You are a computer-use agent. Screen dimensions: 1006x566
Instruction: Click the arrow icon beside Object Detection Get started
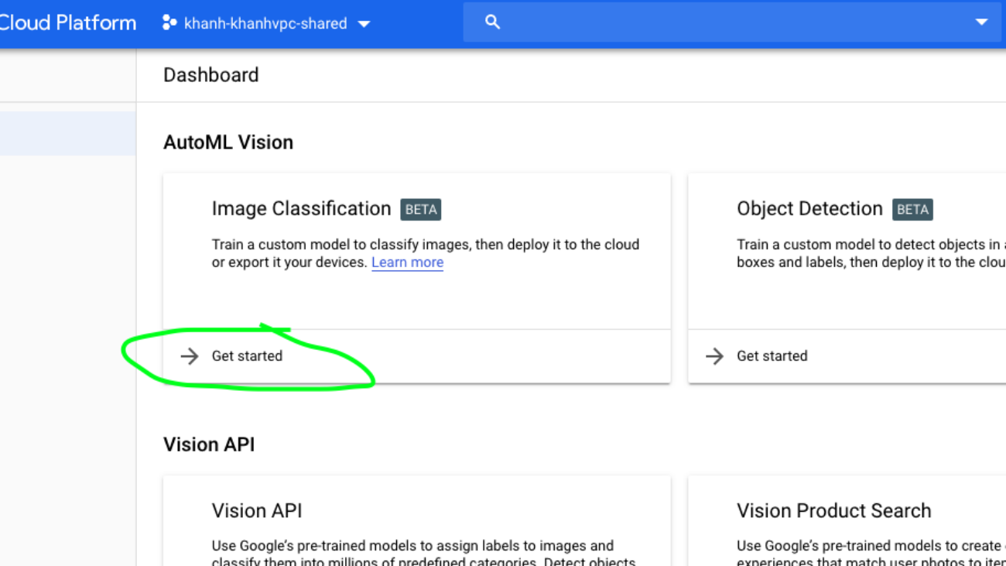tap(714, 356)
